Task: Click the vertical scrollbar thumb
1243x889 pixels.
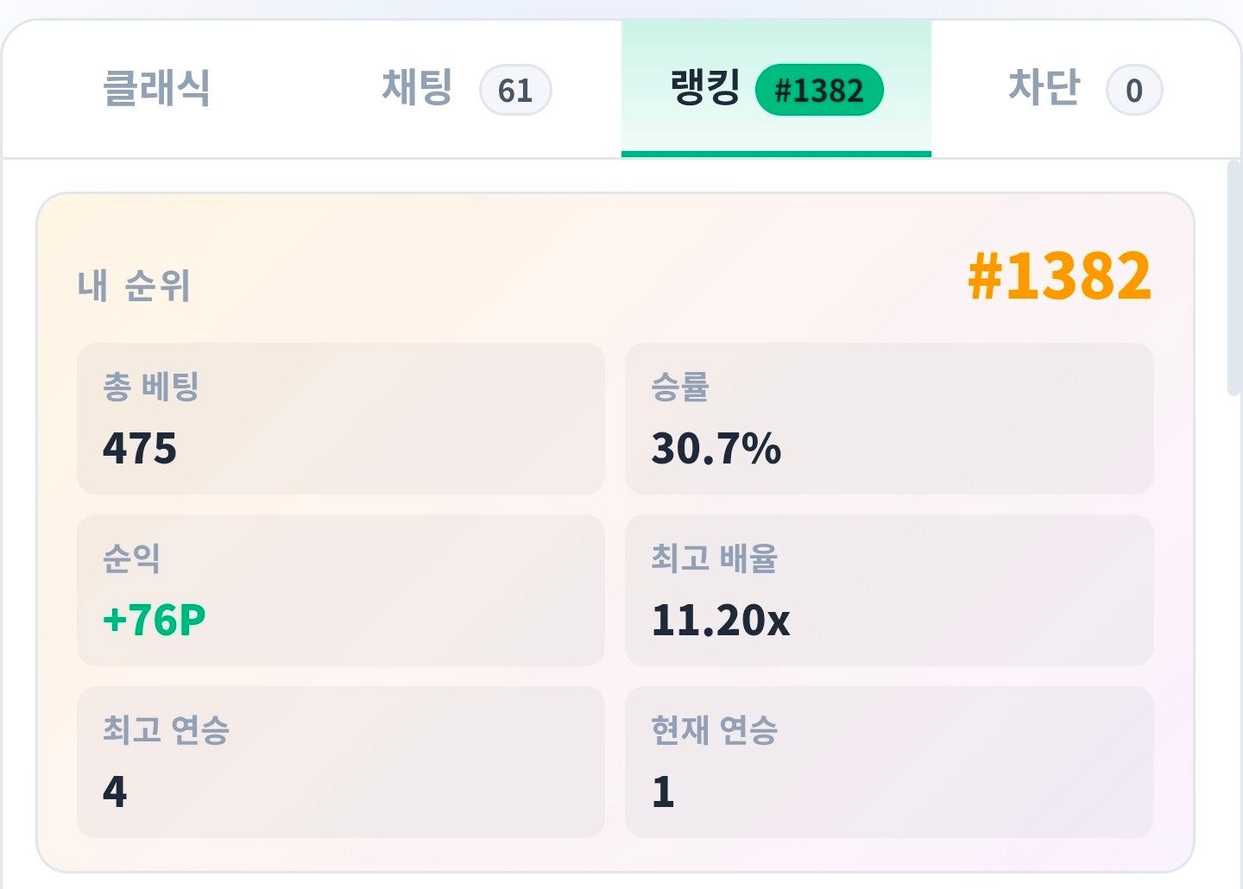Action: click(1234, 278)
